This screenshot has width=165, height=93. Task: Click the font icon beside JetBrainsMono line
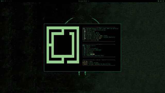(85, 56)
